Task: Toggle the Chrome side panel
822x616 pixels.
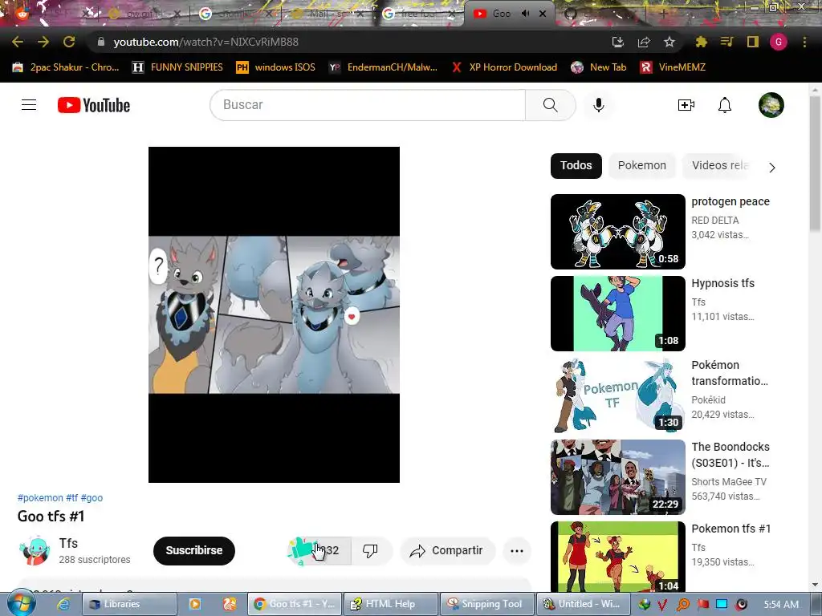Action: click(x=752, y=42)
